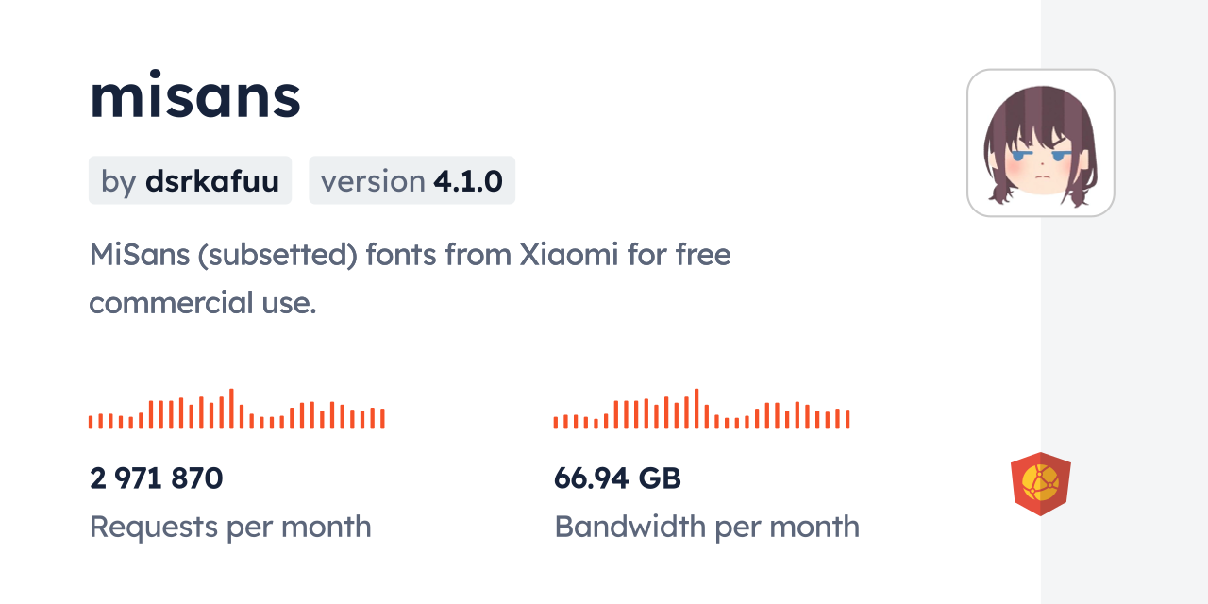Click the MiSans description text
The height and width of the screenshot is (604, 1208).
(410, 255)
